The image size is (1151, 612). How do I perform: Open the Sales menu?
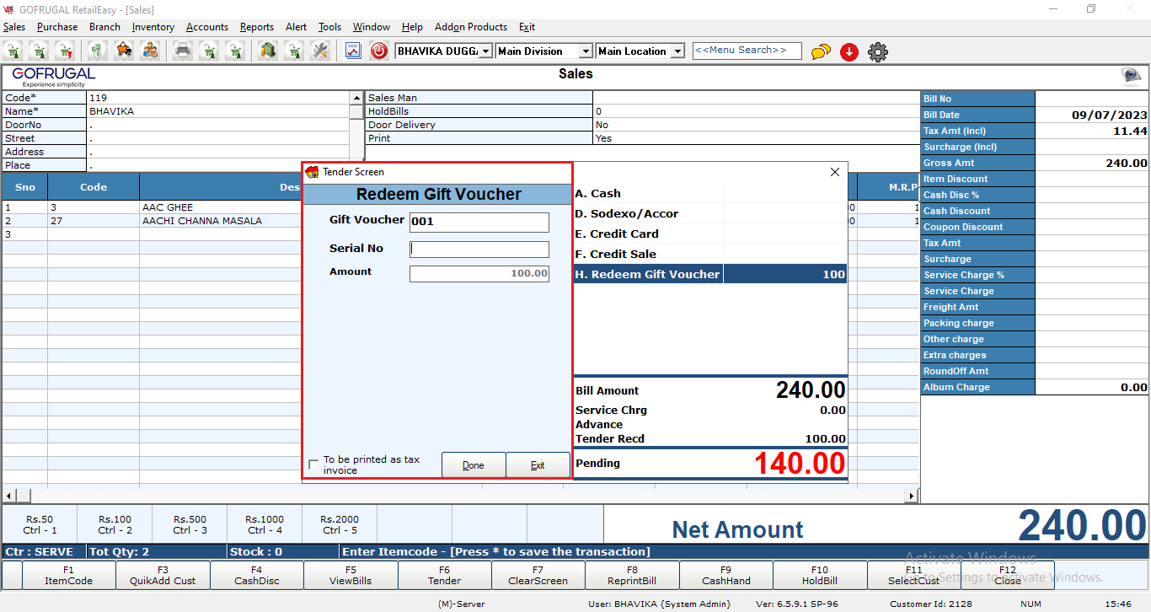tap(14, 27)
